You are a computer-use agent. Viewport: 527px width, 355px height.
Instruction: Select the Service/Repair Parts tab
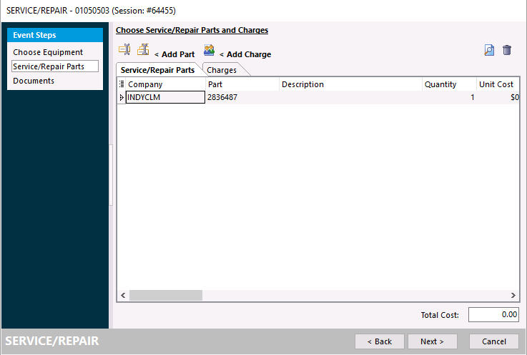[x=157, y=70]
